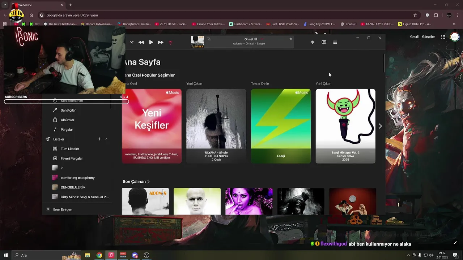Screen dimensions: 463x260
Task: Open Cart | B&H Photo Vi... bookmark
Action: click(283, 24)
